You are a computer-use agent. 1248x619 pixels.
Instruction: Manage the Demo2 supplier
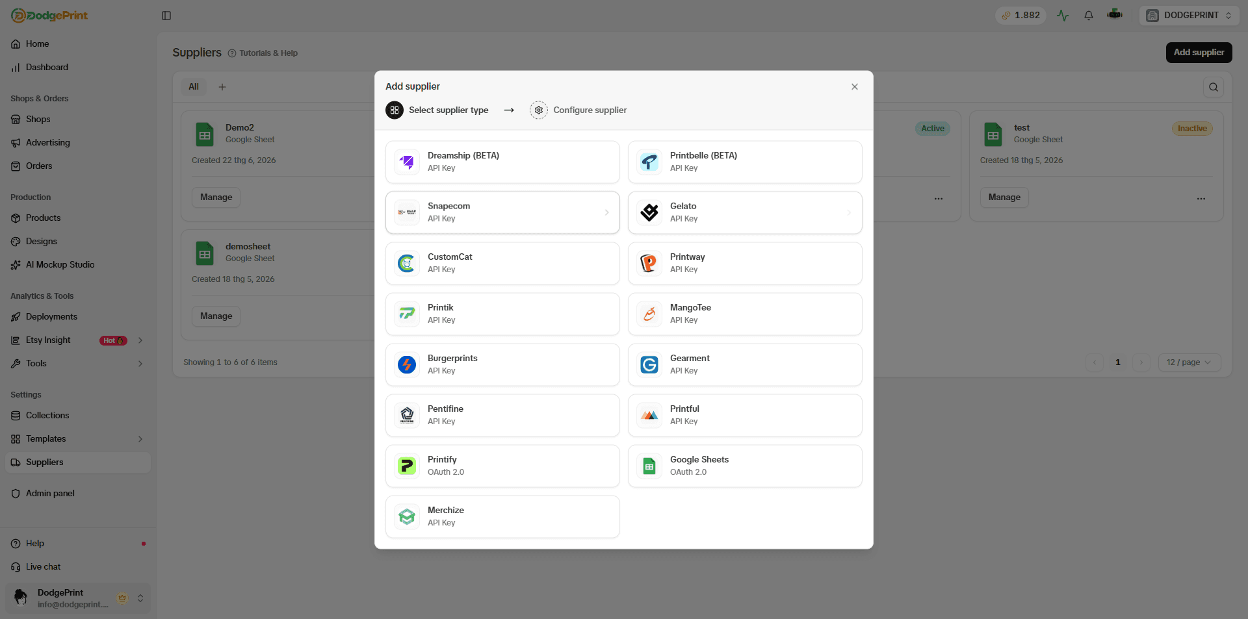[216, 197]
